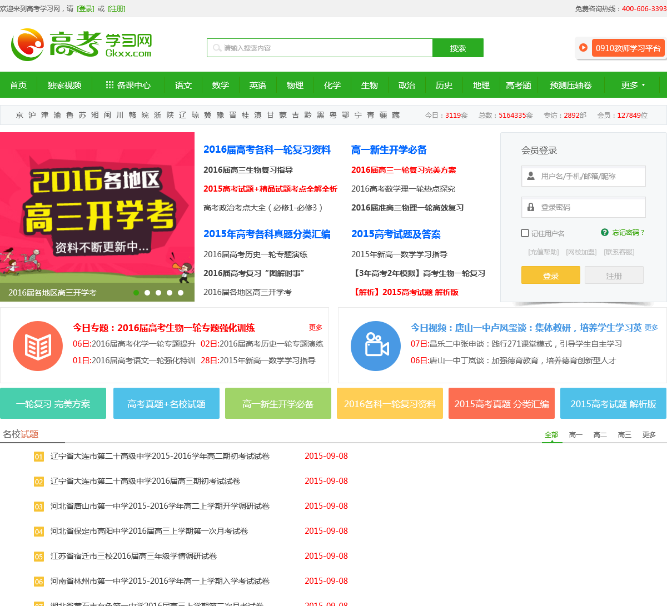The height and width of the screenshot is (606, 667).
Task: Click the yellow 01 badge in exam list
Action: [x=39, y=457]
